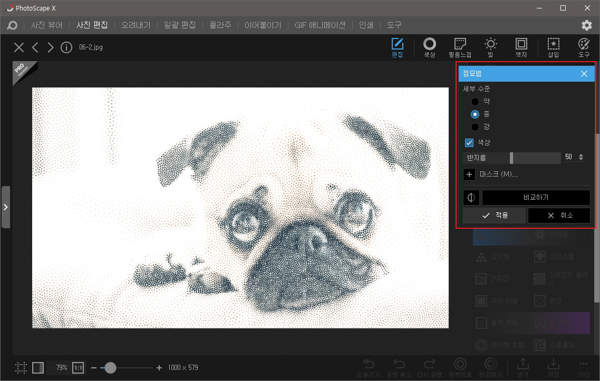The height and width of the screenshot is (381, 600).
Task: Go to the next photo arrow
Action: coord(51,47)
